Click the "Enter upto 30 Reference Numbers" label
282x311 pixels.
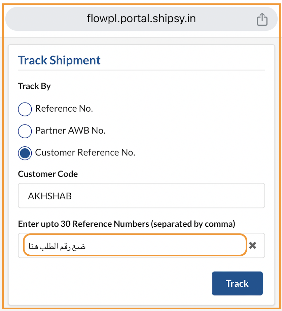127,224
